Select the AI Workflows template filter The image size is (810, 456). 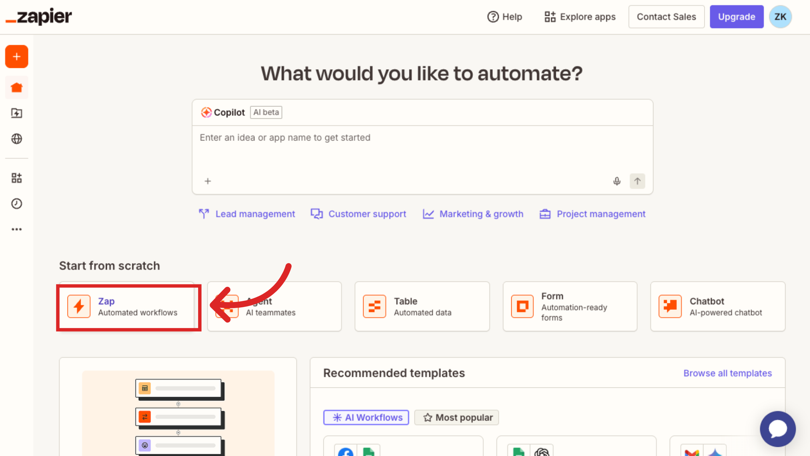pyautogui.click(x=366, y=417)
